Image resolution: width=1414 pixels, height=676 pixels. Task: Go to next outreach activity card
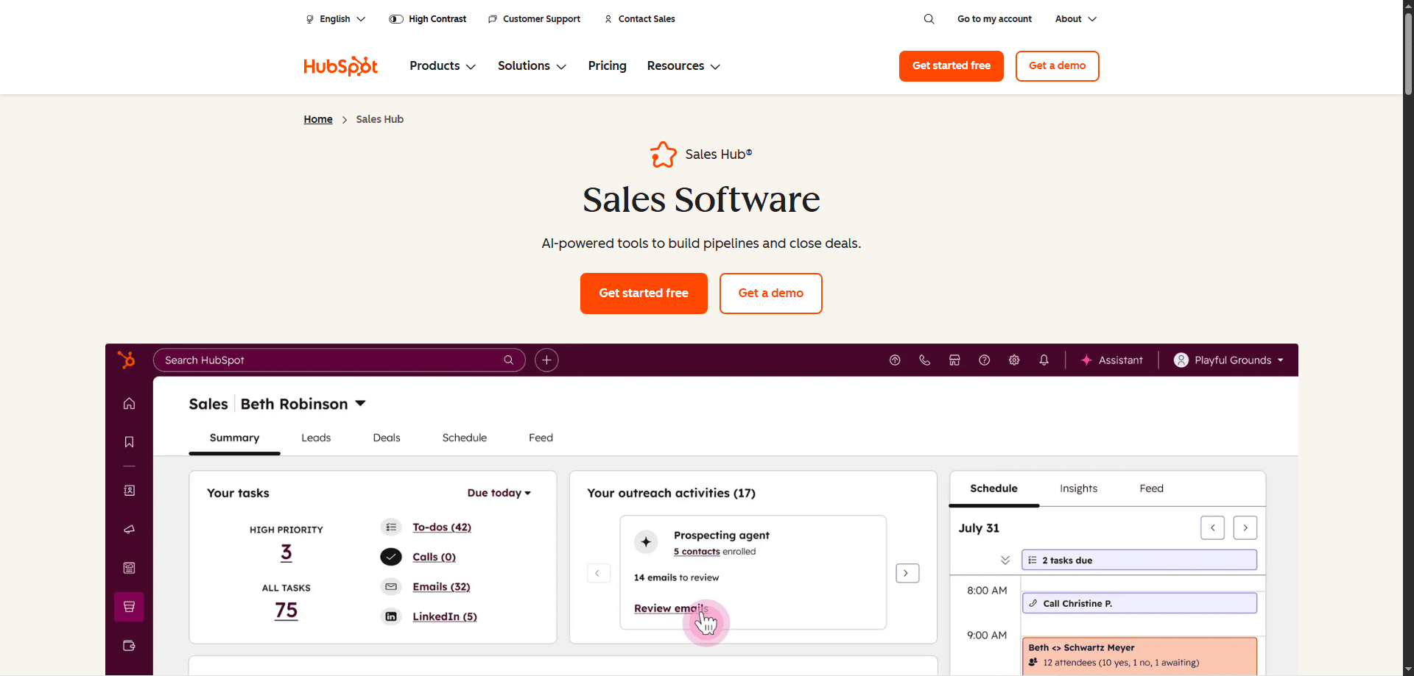pos(907,573)
